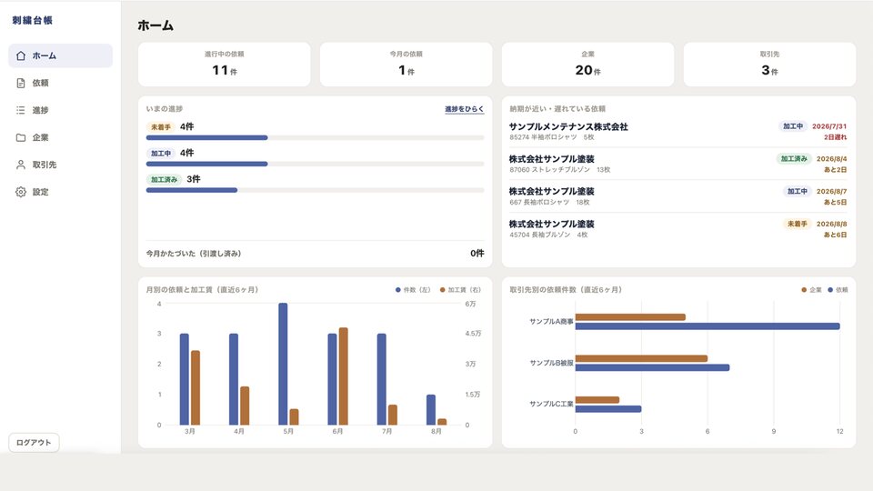
Task: Click the 今月かたづいた（引渡し済み） row
Action: [315, 254]
